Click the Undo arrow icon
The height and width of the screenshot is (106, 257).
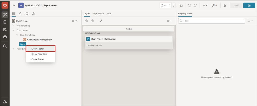(x=189, y=5)
